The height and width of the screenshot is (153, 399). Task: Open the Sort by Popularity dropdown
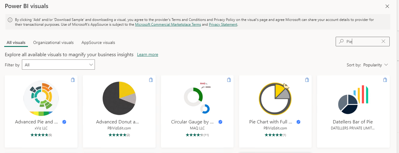(376, 65)
